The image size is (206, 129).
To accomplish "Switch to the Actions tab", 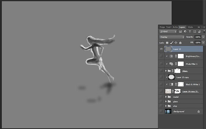I will click(175, 27).
